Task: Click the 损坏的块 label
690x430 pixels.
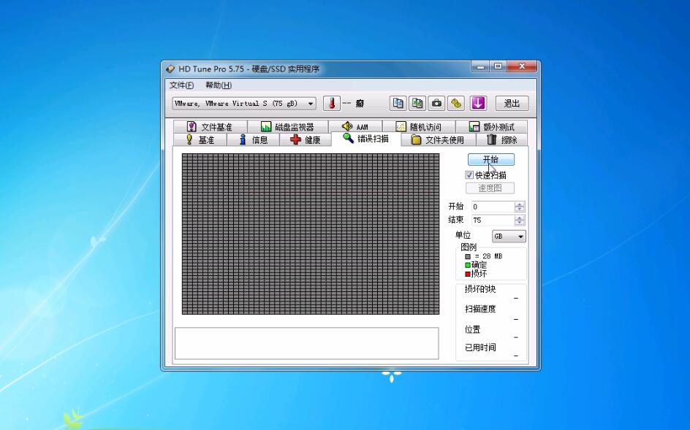Action: point(480,289)
